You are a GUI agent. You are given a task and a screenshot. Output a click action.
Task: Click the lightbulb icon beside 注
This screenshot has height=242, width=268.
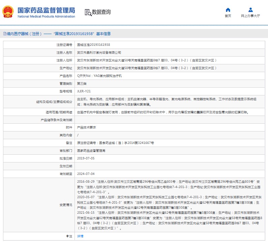click(67, 236)
